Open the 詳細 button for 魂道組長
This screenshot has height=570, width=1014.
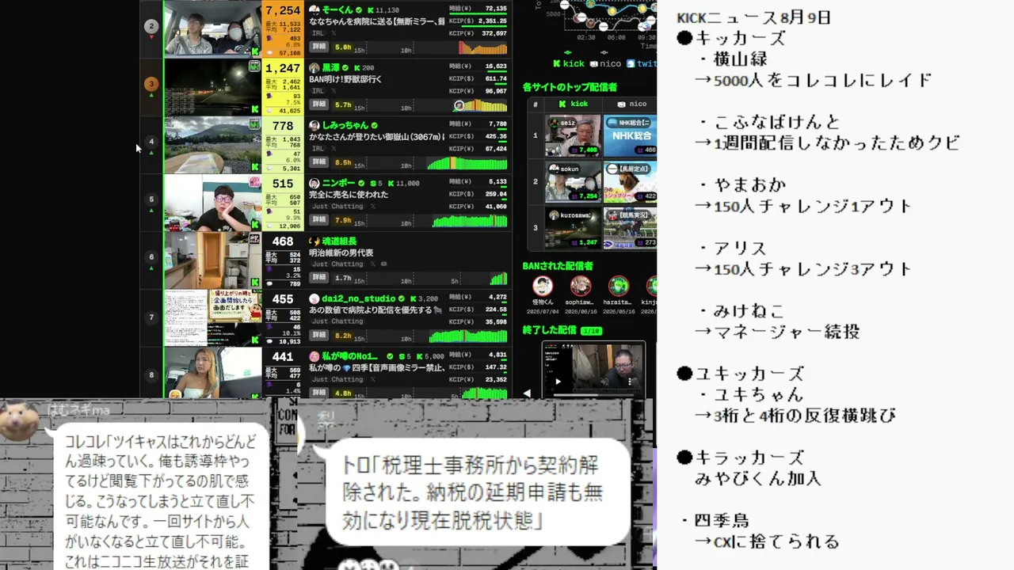pos(318,278)
